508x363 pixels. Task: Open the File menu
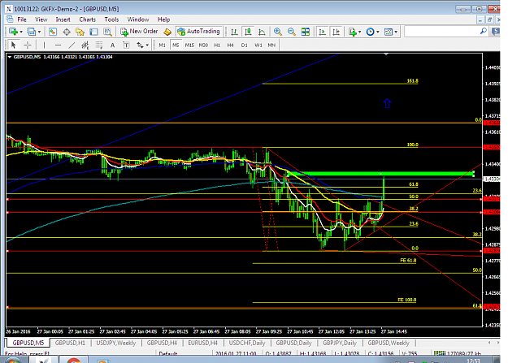(x=22, y=19)
